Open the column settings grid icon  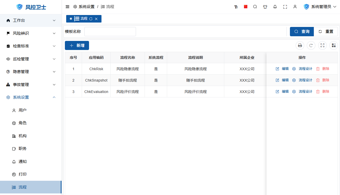tap(334, 46)
